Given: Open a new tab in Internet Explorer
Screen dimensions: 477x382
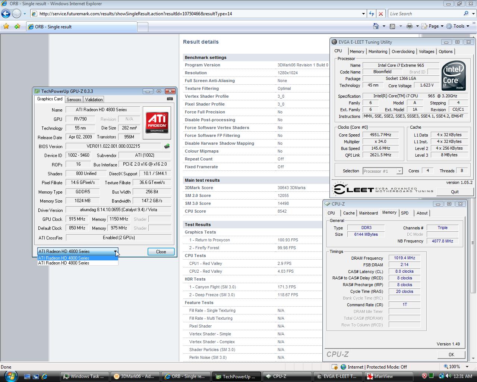Looking at the screenshot, I should (143, 27).
